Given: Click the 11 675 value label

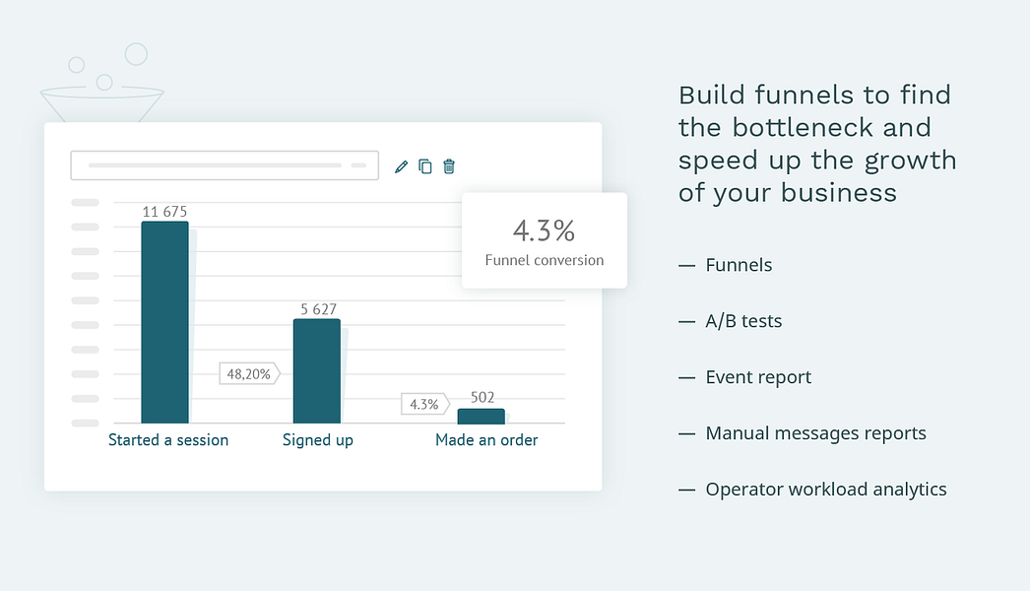Looking at the screenshot, I should [x=164, y=212].
